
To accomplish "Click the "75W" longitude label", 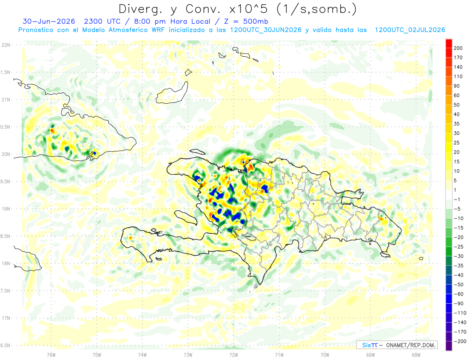I will (97, 355).
